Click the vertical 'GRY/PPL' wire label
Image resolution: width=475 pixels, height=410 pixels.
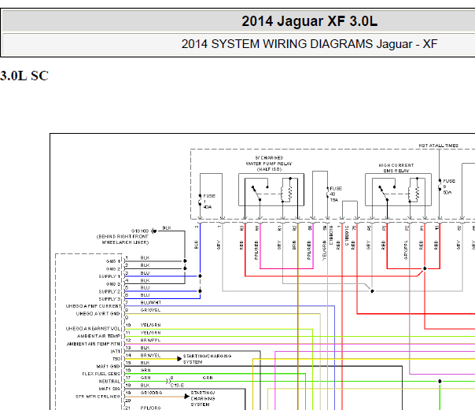[406, 249]
